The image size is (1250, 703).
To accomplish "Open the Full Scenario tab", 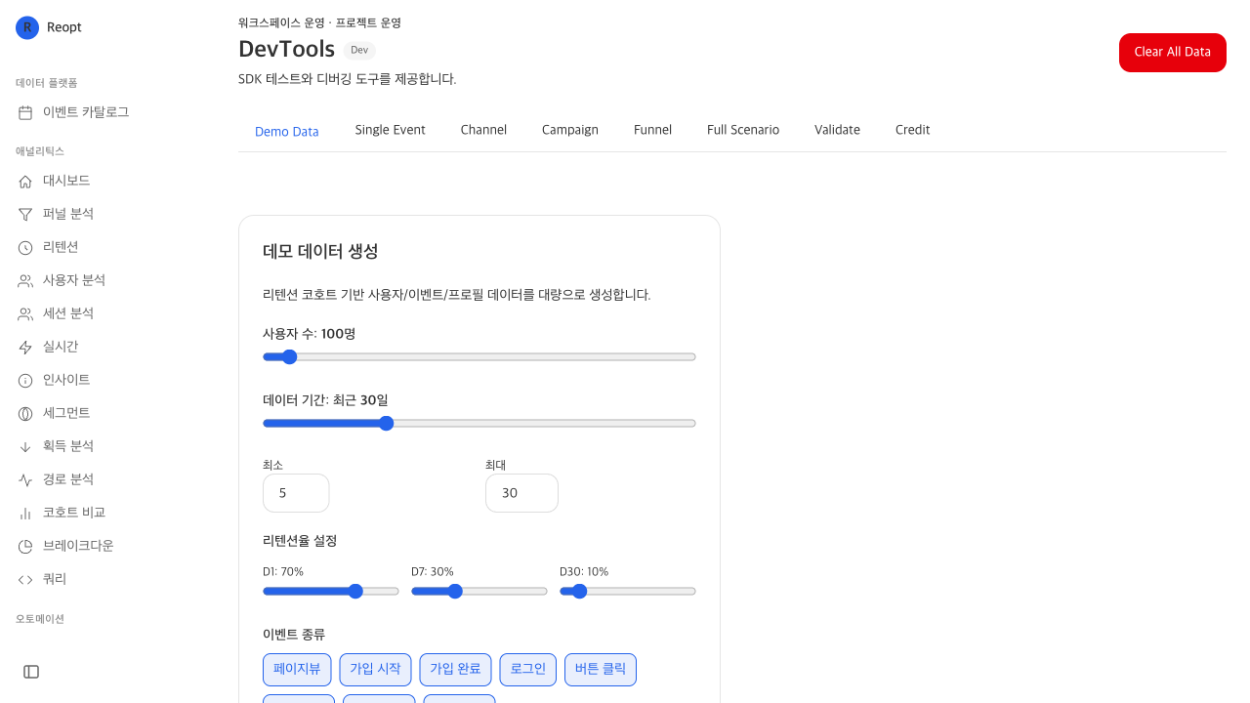I will 743,130.
